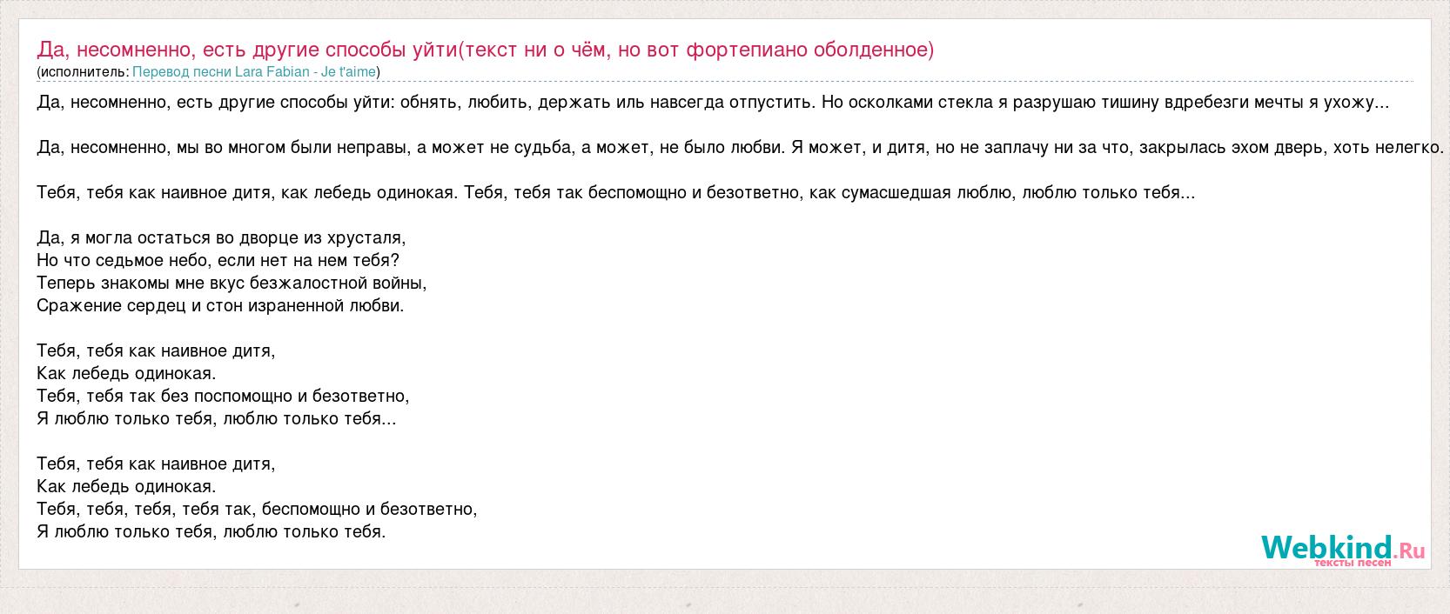Click the line 'Сражение сердец и стон израненной любви'
The image size is (1450, 614).
pyautogui.click(x=220, y=305)
